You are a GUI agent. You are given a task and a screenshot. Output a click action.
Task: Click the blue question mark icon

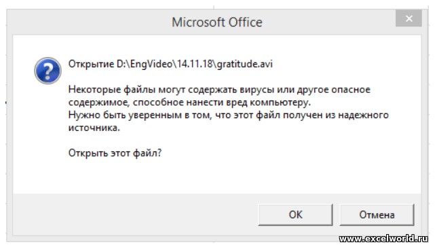coord(48,71)
